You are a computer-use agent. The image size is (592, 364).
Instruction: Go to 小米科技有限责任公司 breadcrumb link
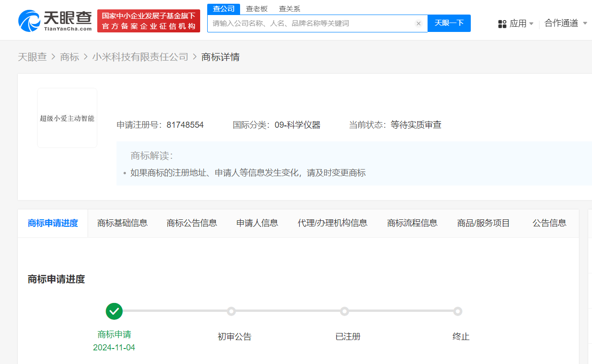(x=140, y=57)
